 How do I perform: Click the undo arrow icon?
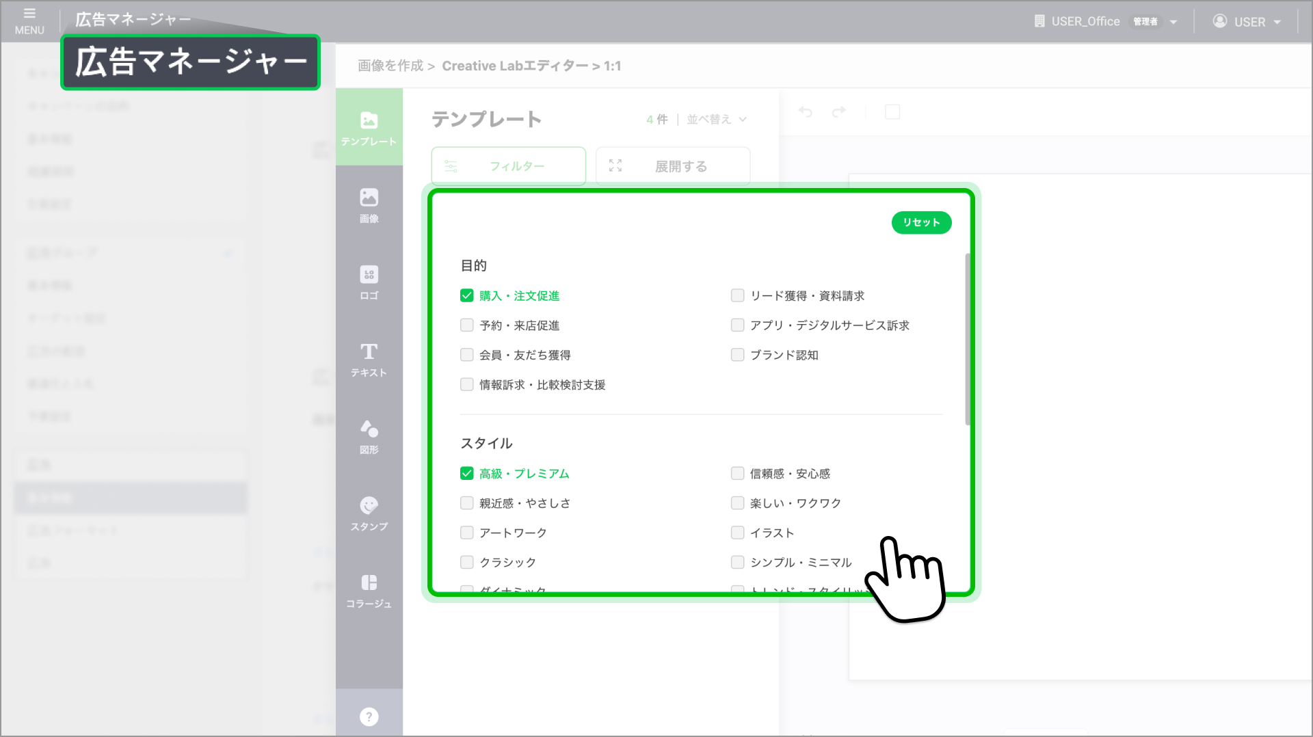pos(806,111)
